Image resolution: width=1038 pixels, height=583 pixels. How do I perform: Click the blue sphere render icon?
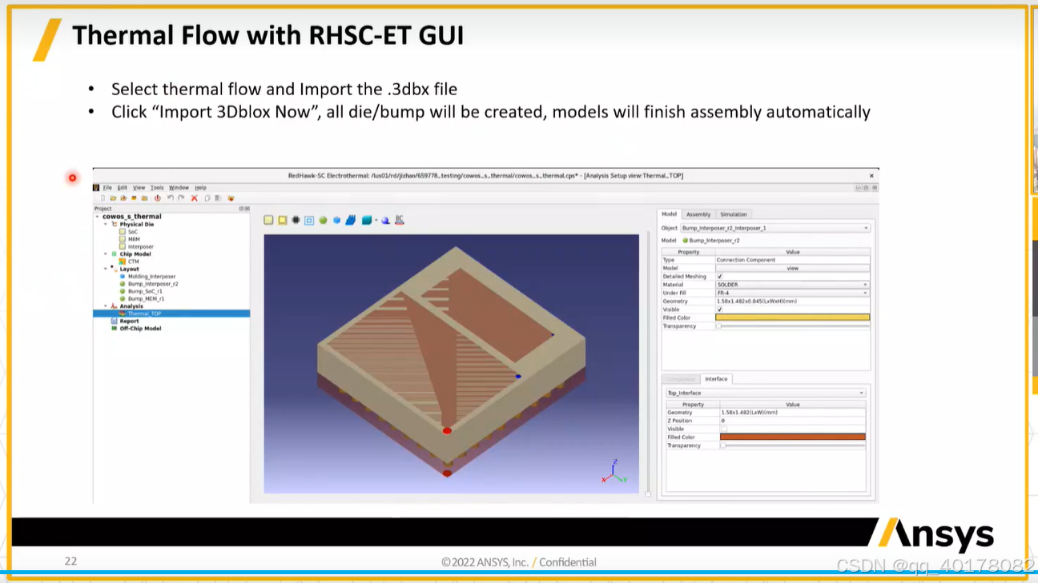click(385, 220)
